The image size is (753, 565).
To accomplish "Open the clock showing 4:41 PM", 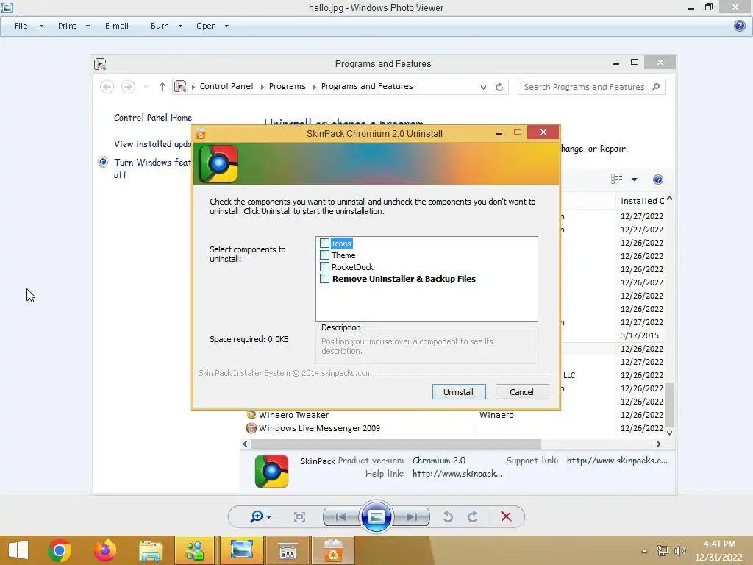I will click(x=719, y=544).
